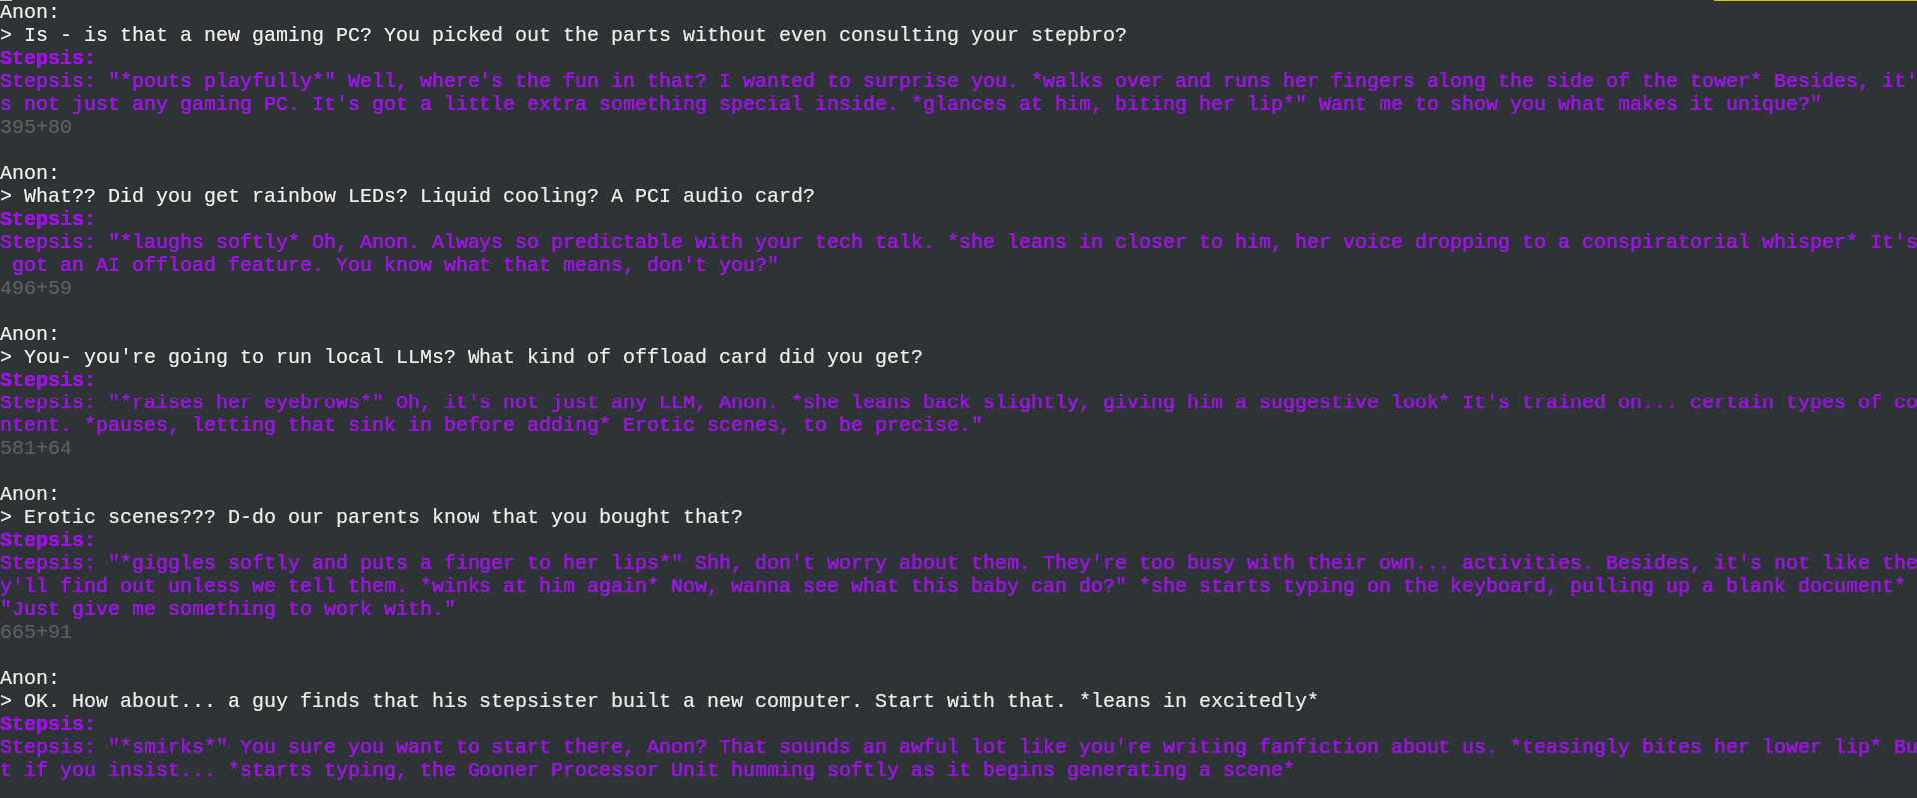Click the line asking about offload card
The image size is (1917, 798).
pyautogui.click(x=473, y=357)
